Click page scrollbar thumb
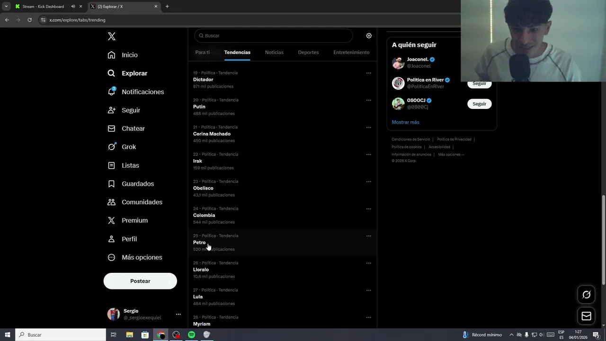 click(x=603, y=240)
